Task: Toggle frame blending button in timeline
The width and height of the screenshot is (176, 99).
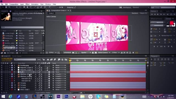Action: click(51, 60)
